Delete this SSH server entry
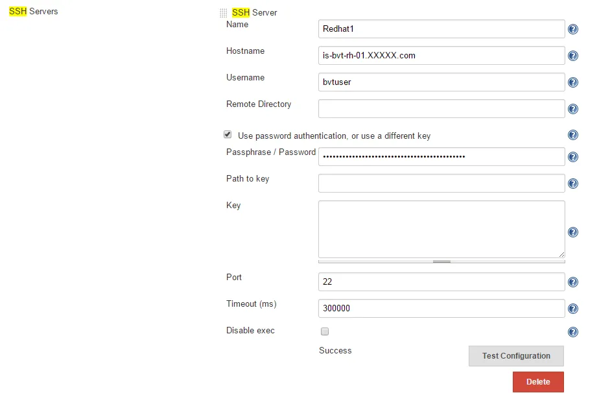599x393 pixels. point(538,382)
